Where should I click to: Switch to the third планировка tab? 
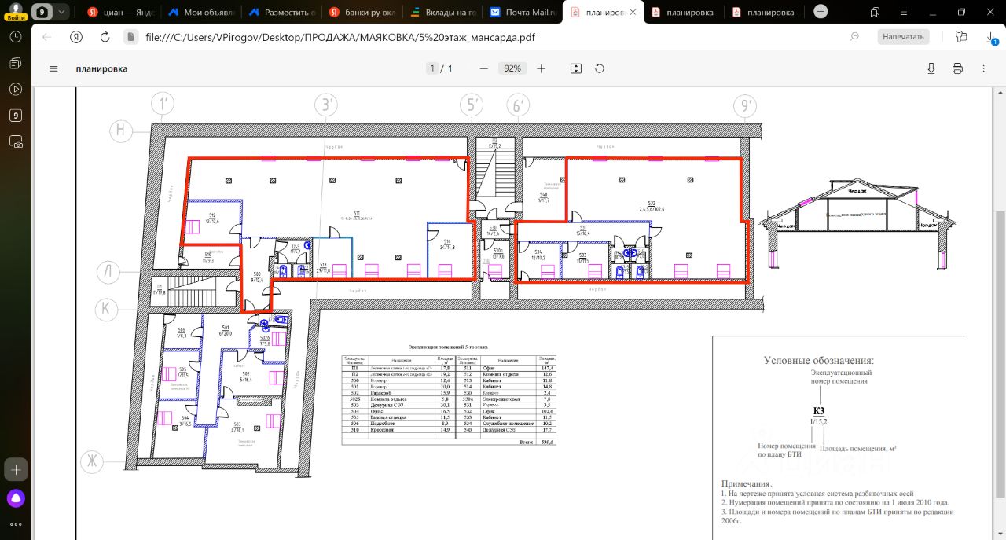point(765,12)
